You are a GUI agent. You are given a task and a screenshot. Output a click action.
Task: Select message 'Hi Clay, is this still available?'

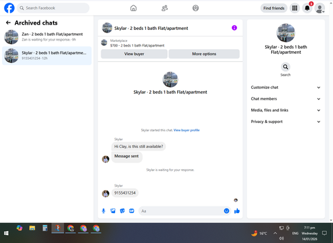pos(139,146)
